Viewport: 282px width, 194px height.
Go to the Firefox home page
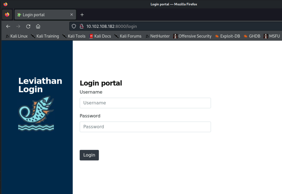click(38, 26)
